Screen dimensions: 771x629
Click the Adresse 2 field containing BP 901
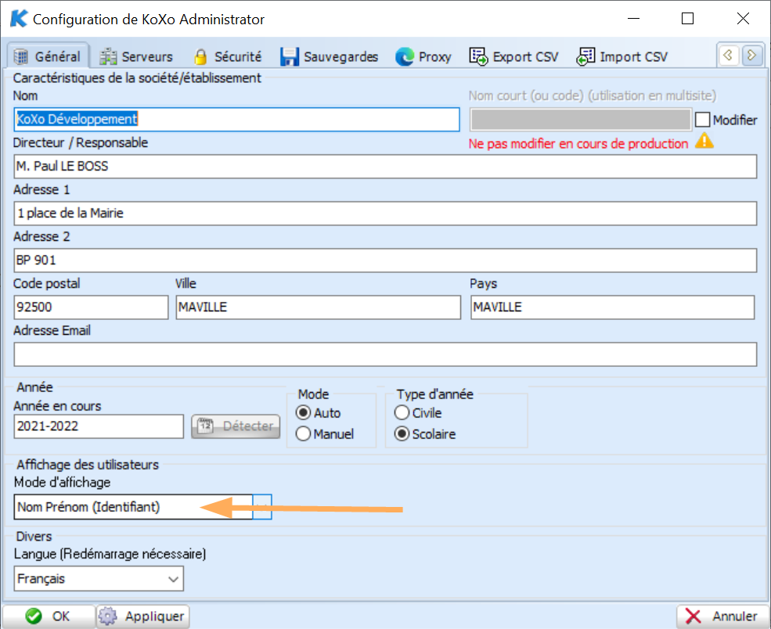pos(385,261)
